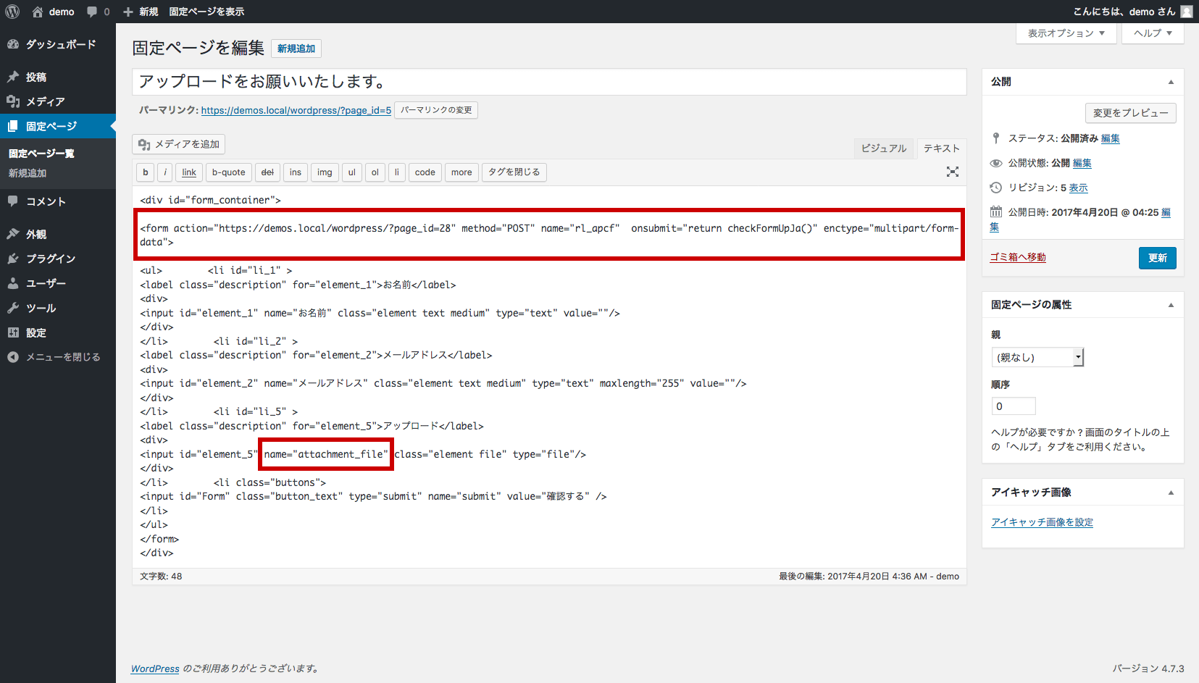Insert italic tag with i button
1199x683 pixels.
[165, 172]
